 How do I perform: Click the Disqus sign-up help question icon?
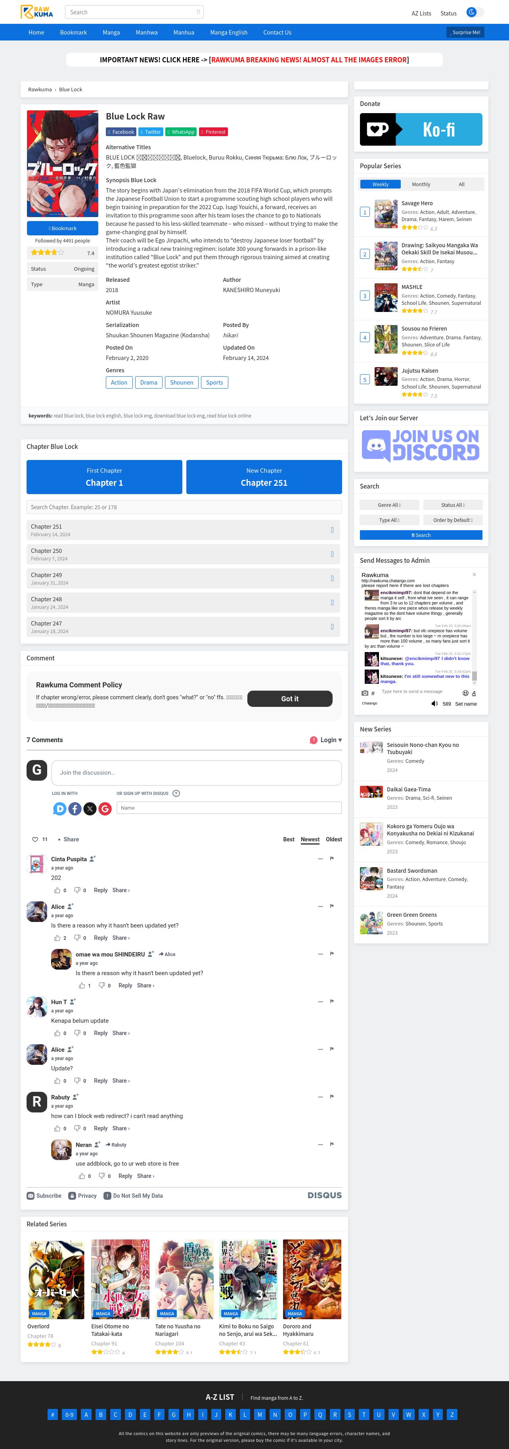tap(176, 793)
